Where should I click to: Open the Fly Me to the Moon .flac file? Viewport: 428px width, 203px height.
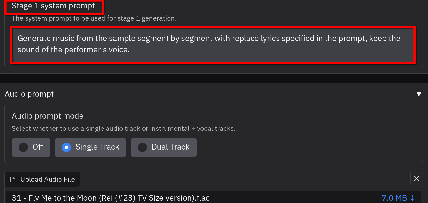tap(110, 198)
